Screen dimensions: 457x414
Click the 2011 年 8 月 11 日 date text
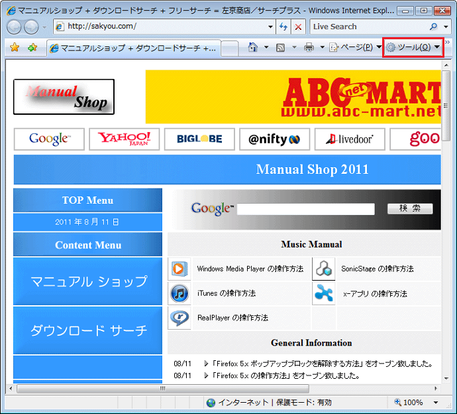[x=87, y=222]
